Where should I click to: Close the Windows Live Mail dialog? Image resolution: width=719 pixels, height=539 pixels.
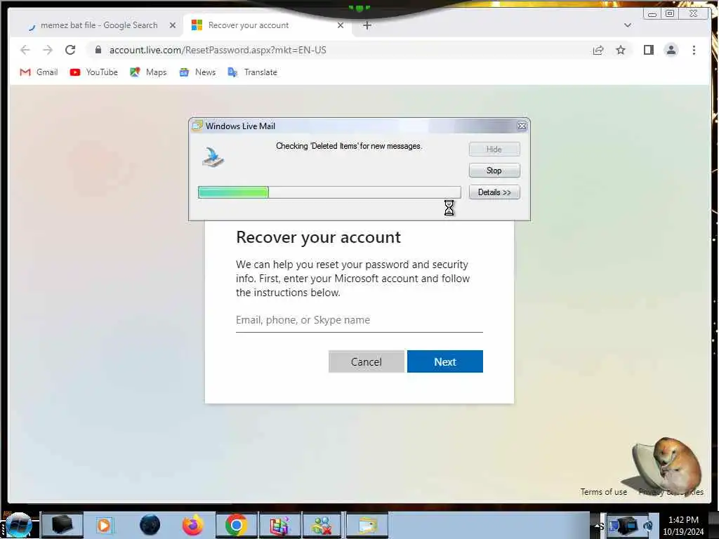[x=522, y=126]
